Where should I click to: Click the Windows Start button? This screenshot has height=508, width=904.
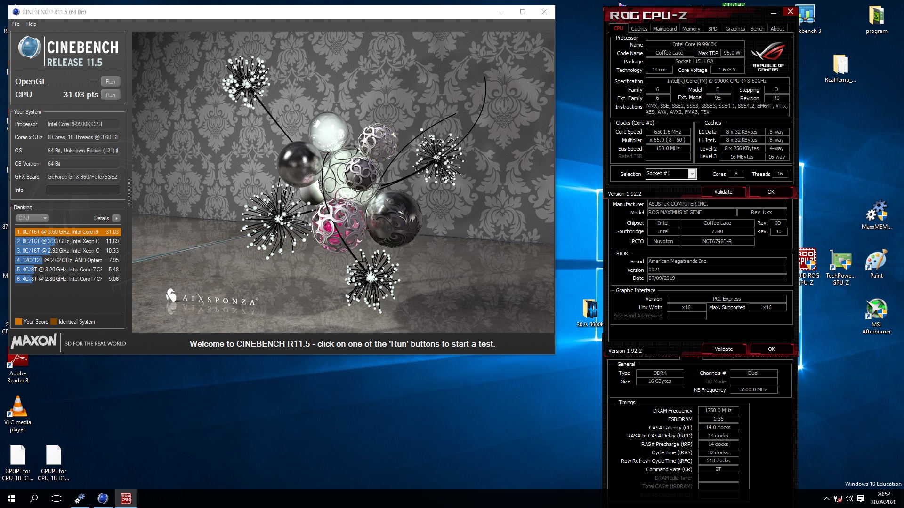coord(11,499)
